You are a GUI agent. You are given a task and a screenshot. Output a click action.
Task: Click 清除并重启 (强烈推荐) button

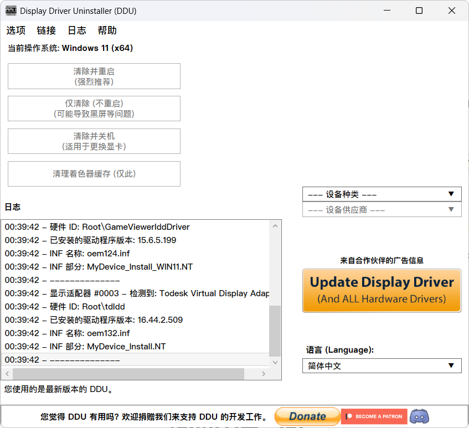[94, 76]
